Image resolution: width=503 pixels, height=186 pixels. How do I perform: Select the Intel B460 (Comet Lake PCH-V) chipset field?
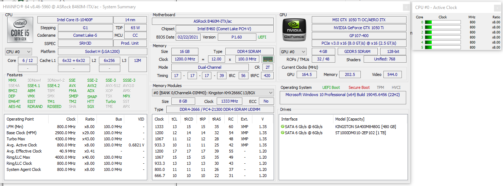[x=224, y=29]
